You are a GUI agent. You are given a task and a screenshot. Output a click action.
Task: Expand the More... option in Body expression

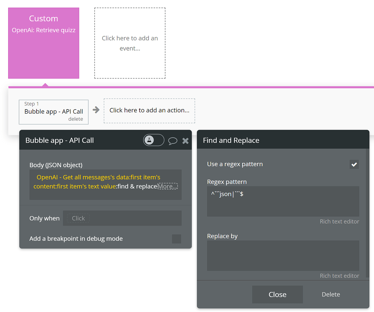pos(167,186)
